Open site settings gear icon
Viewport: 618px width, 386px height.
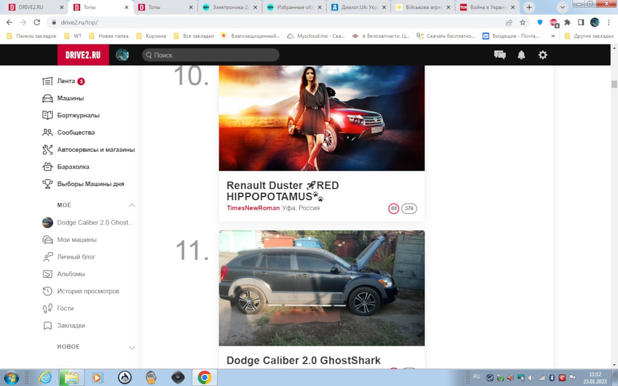[x=543, y=55]
